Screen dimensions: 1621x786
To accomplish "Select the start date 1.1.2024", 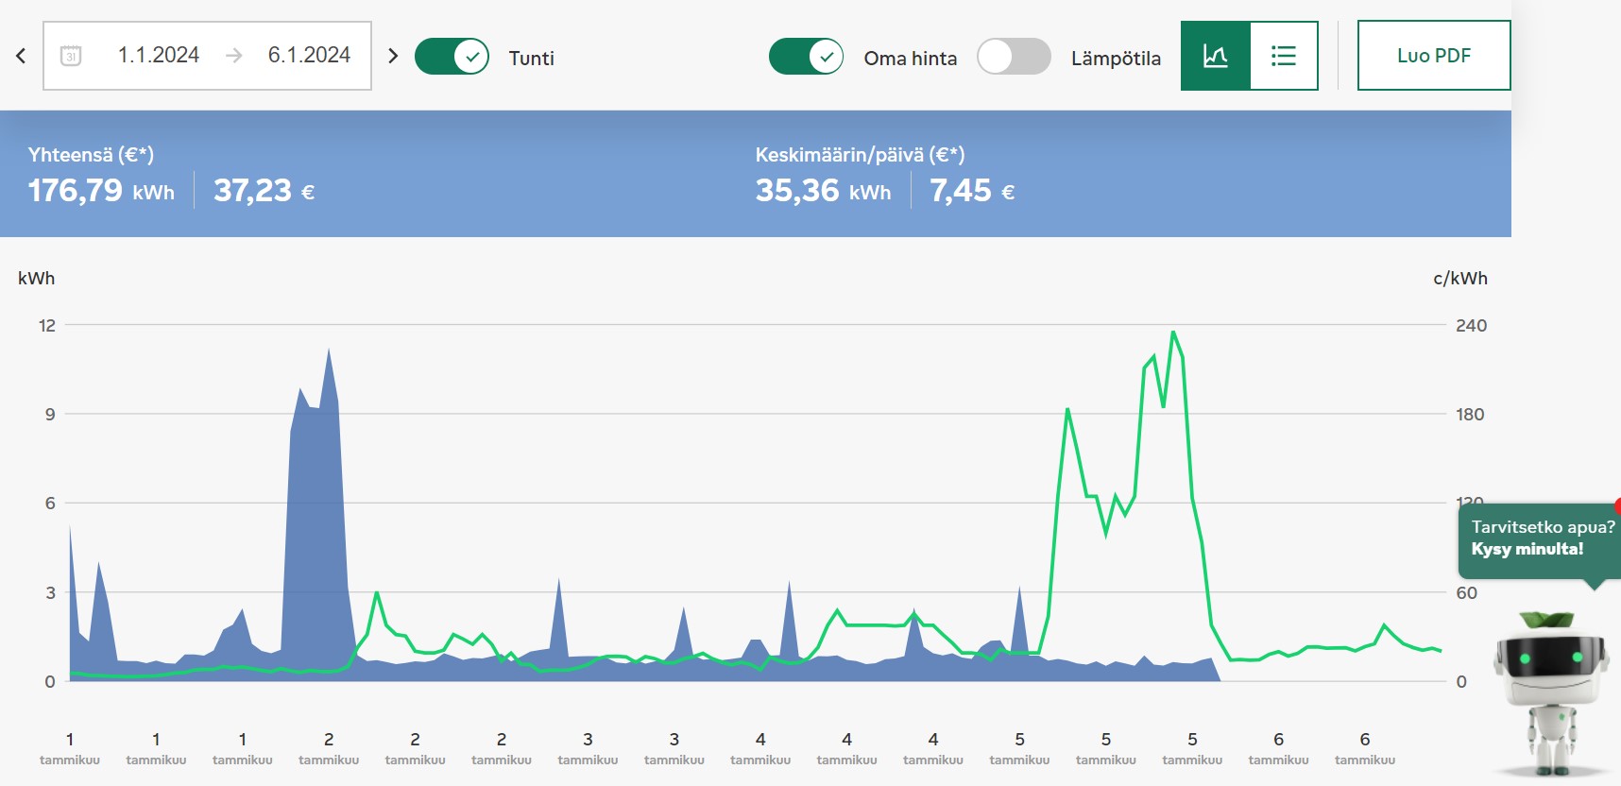I will click(158, 56).
